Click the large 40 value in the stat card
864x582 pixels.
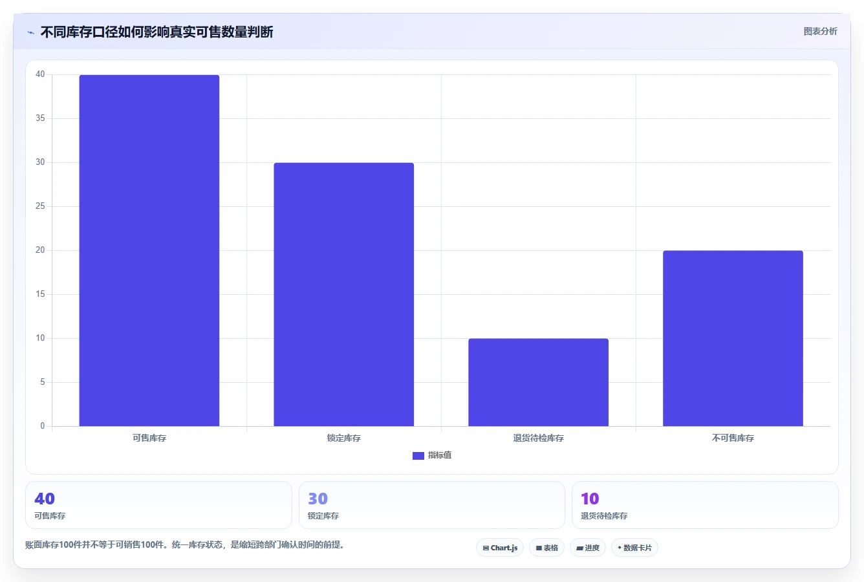point(45,499)
